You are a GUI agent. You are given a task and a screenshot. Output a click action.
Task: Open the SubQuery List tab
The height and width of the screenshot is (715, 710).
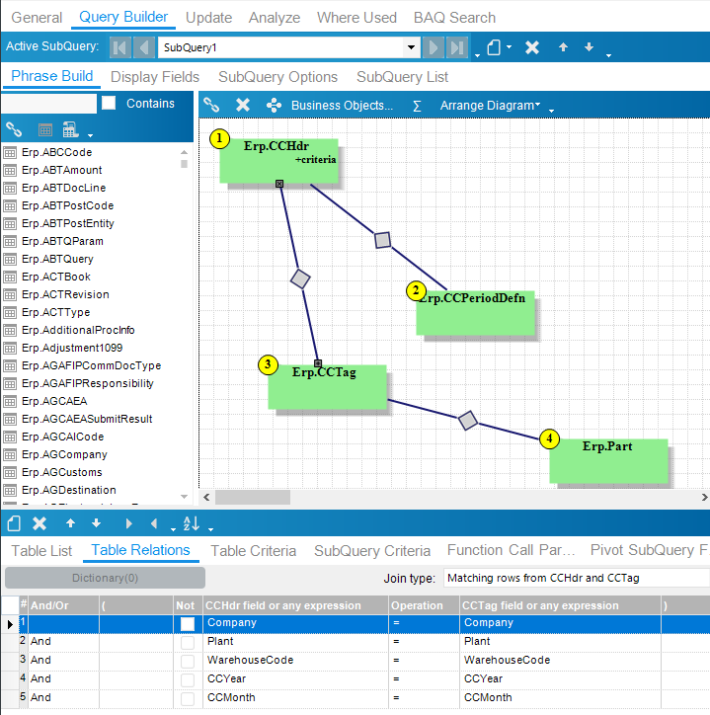tap(402, 77)
